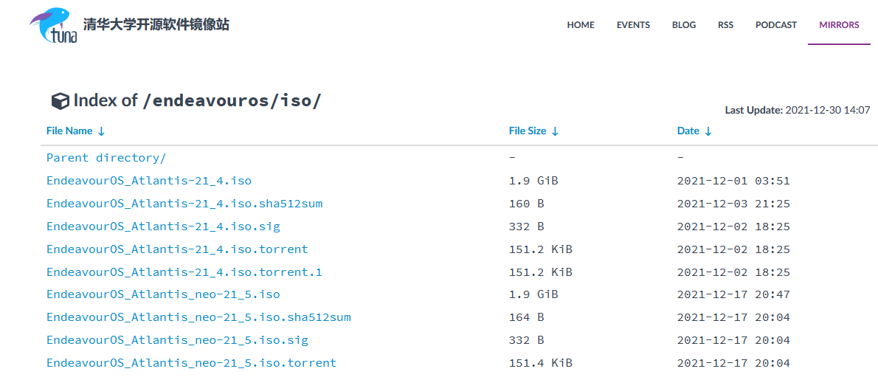Image resolution: width=878 pixels, height=380 pixels.
Task: Sort by File Name arrow
Action: point(102,131)
